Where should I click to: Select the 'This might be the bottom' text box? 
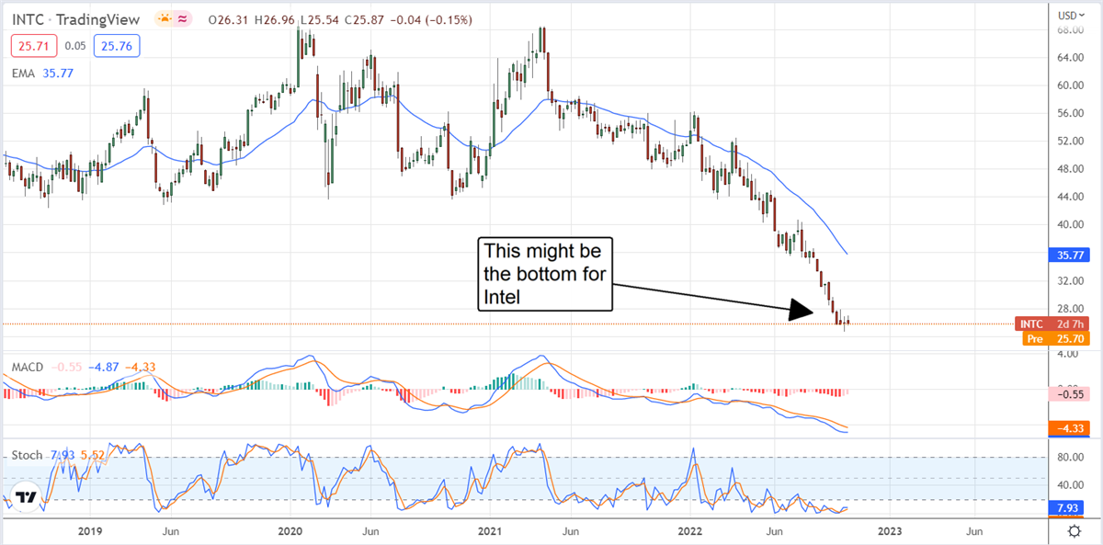[544, 273]
